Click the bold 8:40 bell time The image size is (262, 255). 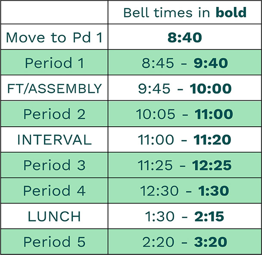coord(184,37)
